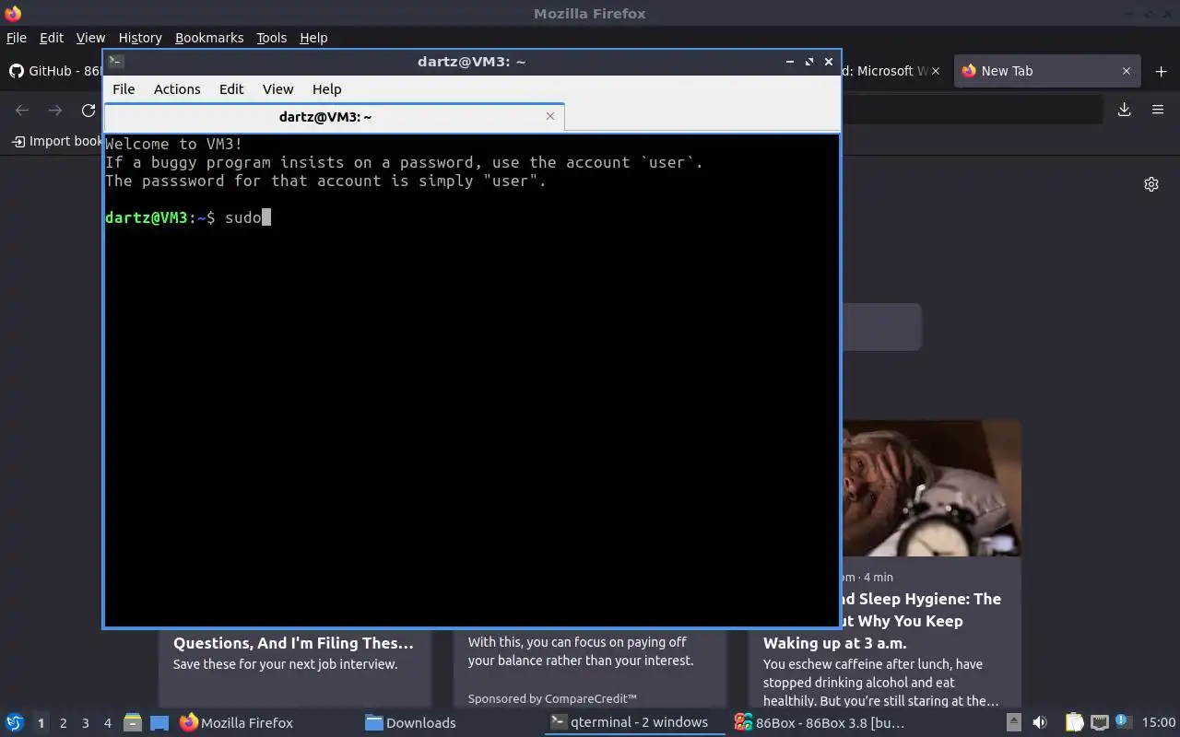Switch to workspace 4 in the pager
This screenshot has width=1180, height=737.
point(108,723)
